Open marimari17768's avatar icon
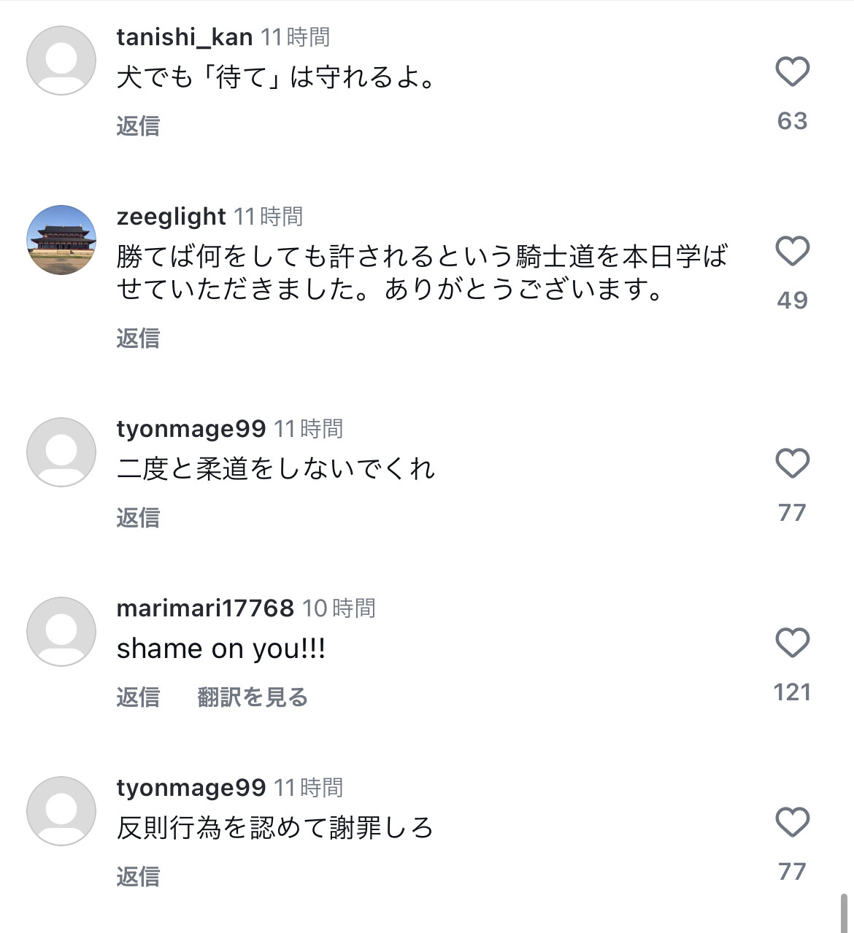 pyautogui.click(x=61, y=632)
